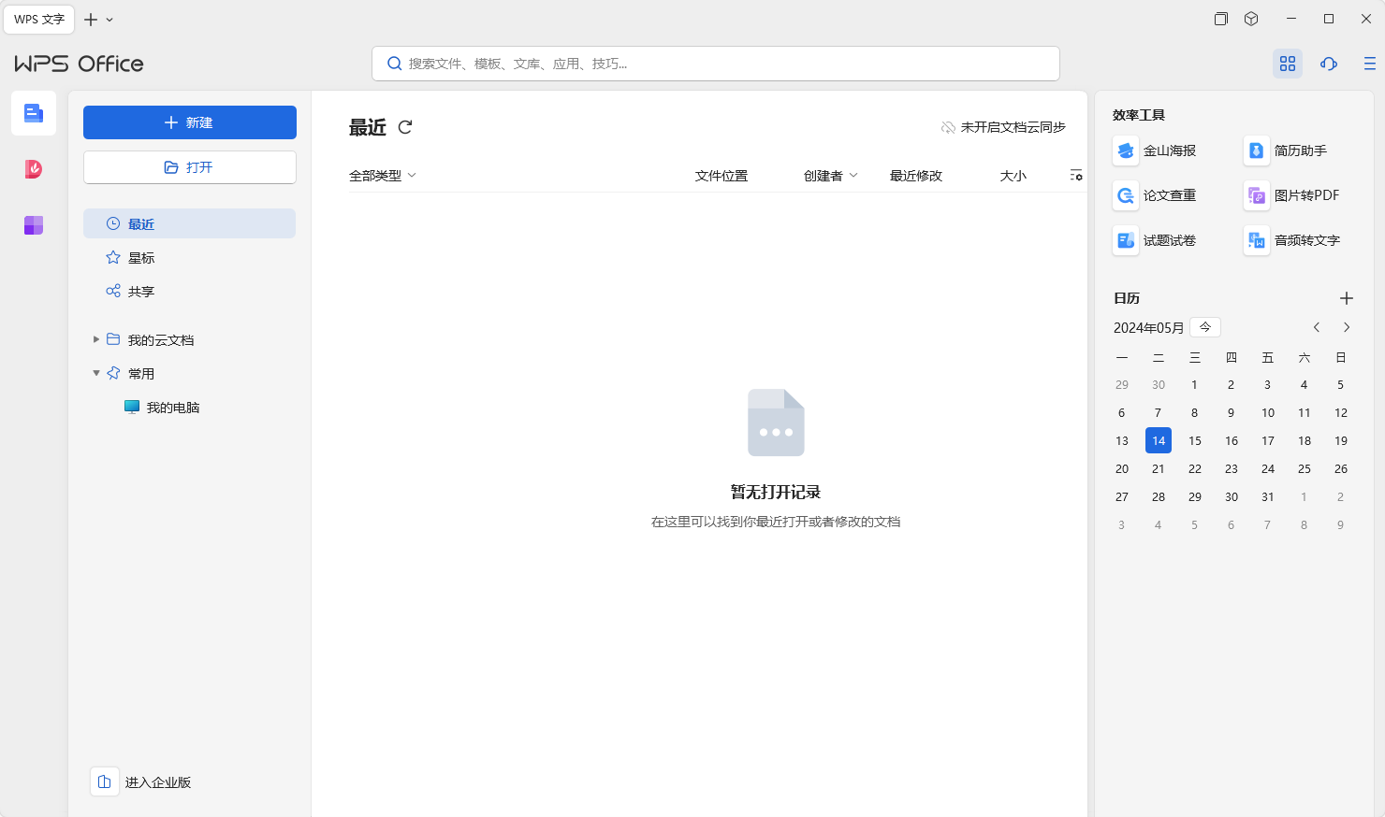Click 未开启文档云同步 to enable cloud sync
The image size is (1385, 817).
coord(1003,127)
